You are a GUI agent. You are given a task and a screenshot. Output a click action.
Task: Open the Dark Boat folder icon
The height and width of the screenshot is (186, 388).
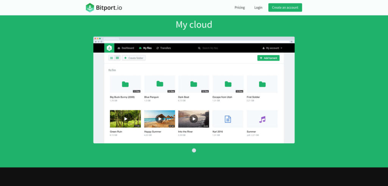click(194, 84)
